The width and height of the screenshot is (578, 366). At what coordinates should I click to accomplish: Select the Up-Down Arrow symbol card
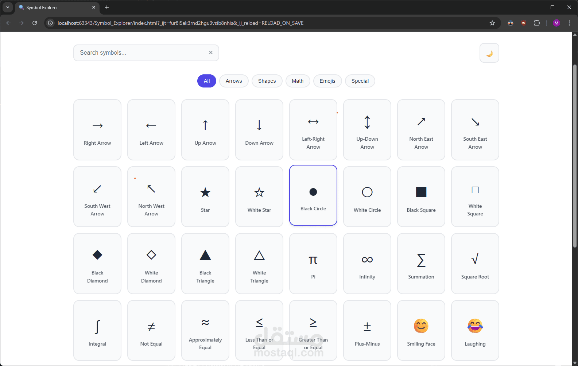coord(367,130)
